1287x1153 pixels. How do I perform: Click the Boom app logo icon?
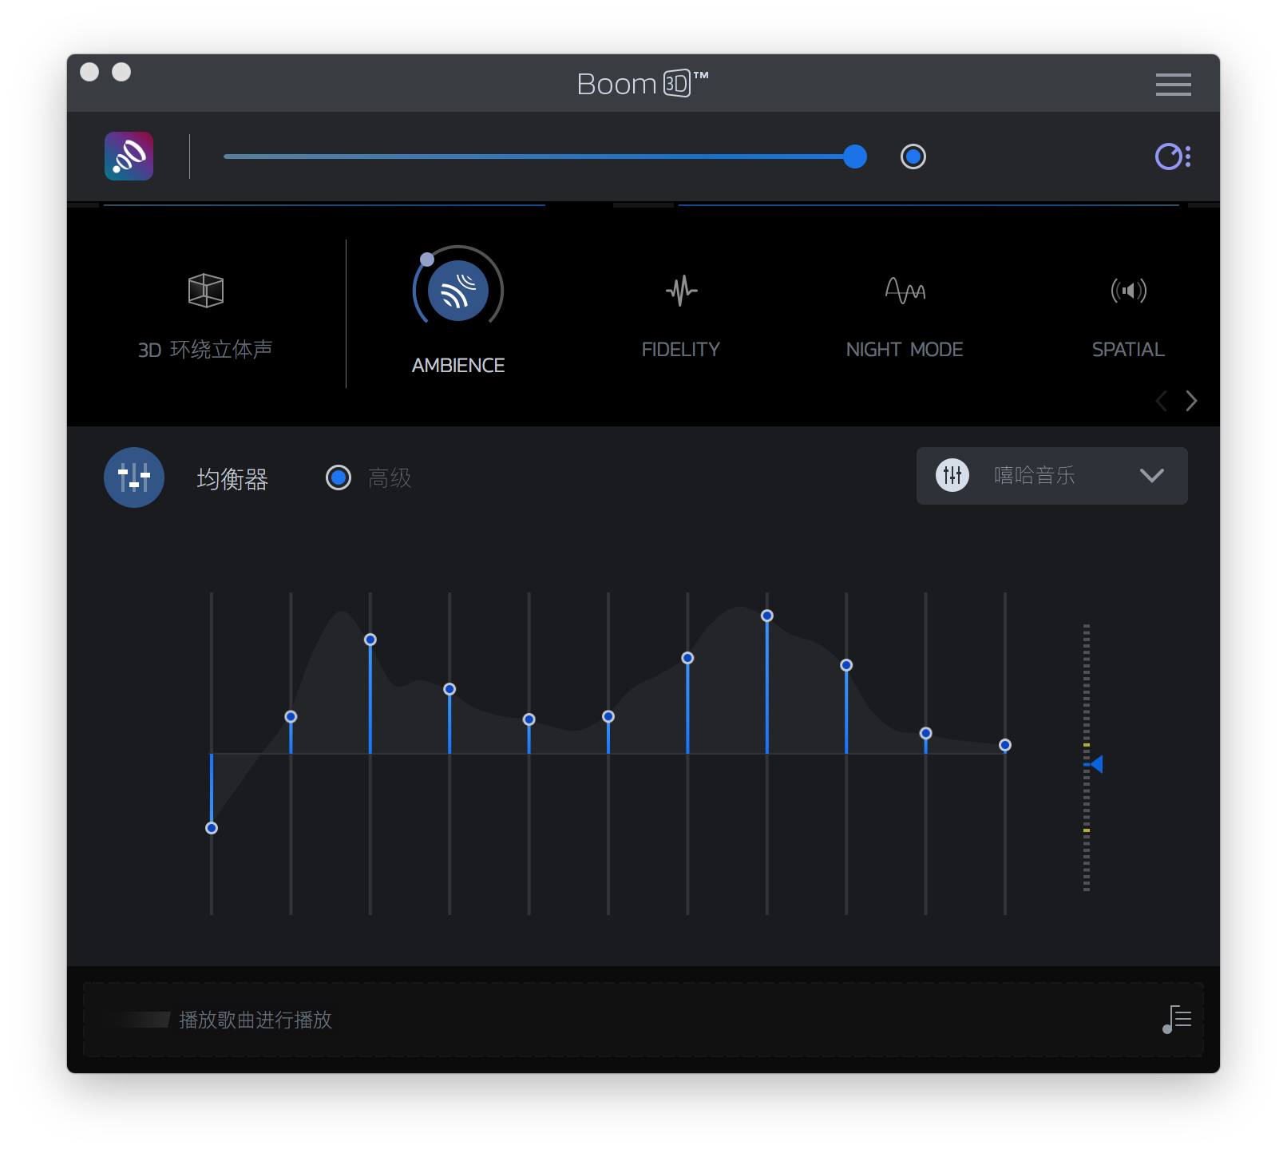point(129,157)
